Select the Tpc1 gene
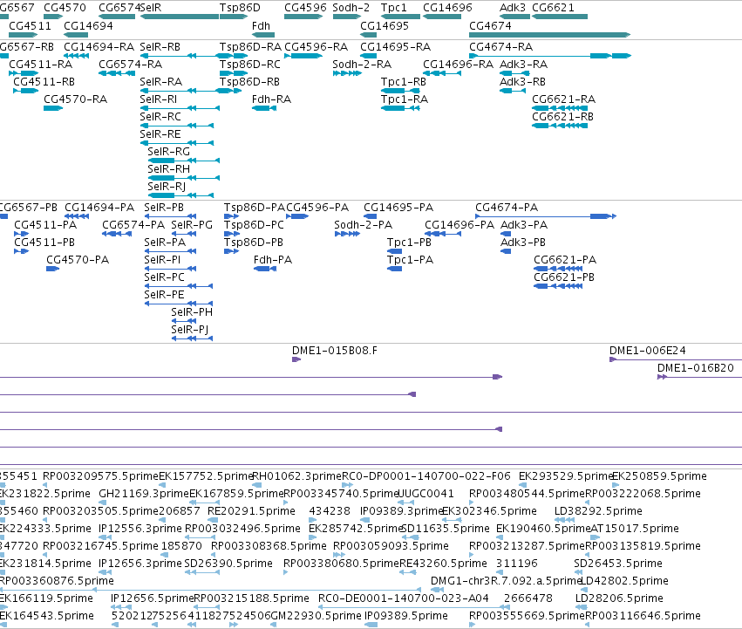This screenshot has width=742, height=629. pyautogui.click(x=400, y=17)
